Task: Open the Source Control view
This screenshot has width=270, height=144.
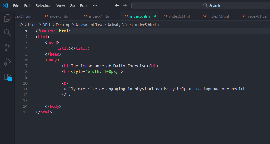Action: click(x=7, y=47)
